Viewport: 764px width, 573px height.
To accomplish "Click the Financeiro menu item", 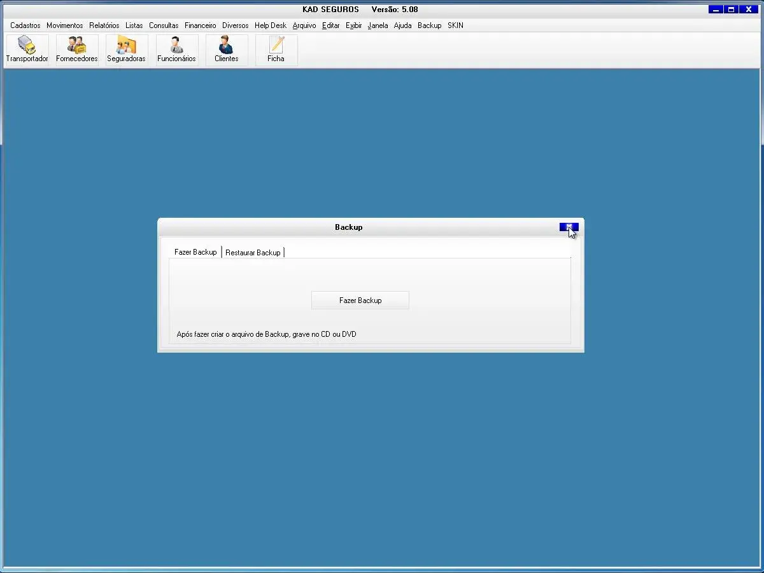I will click(200, 25).
